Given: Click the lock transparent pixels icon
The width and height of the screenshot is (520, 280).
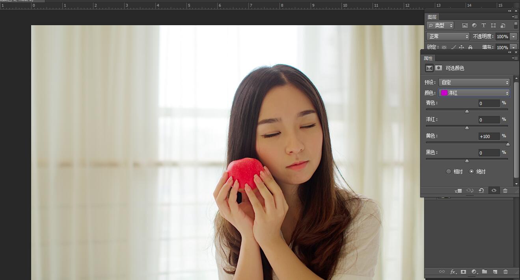Looking at the screenshot, I should click(444, 47).
